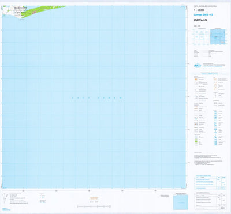Screen dimensions: 231x214
Task: Click the Bakosurtanal agency logo
Action: coord(198,65)
